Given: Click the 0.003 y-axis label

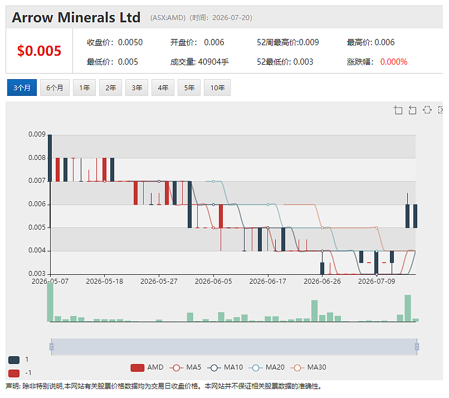Looking at the screenshot, I should [37, 274].
